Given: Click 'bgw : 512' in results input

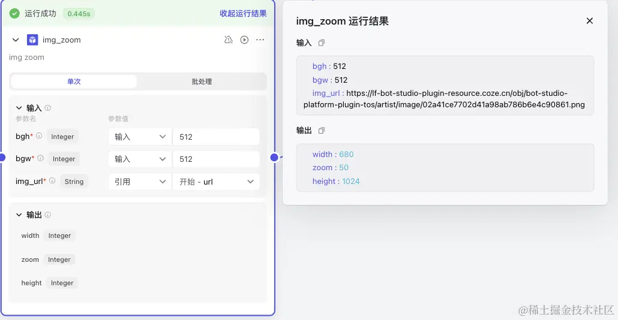Looking at the screenshot, I should point(330,80).
